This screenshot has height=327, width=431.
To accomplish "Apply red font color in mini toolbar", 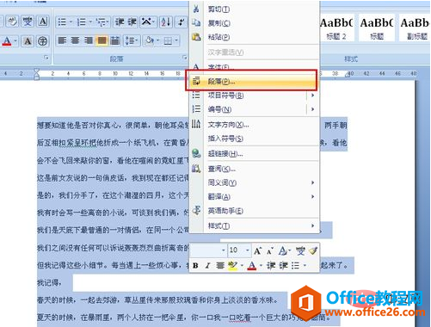I will (x=252, y=266).
